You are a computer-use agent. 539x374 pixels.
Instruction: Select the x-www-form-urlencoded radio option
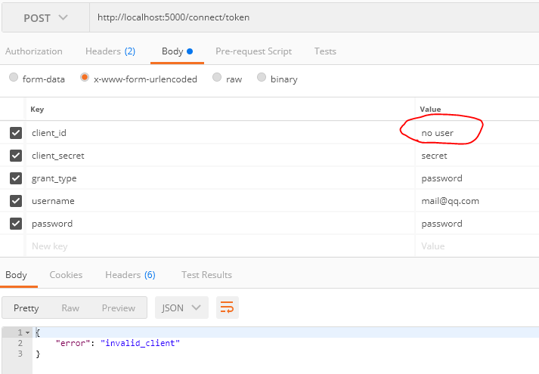pos(85,77)
